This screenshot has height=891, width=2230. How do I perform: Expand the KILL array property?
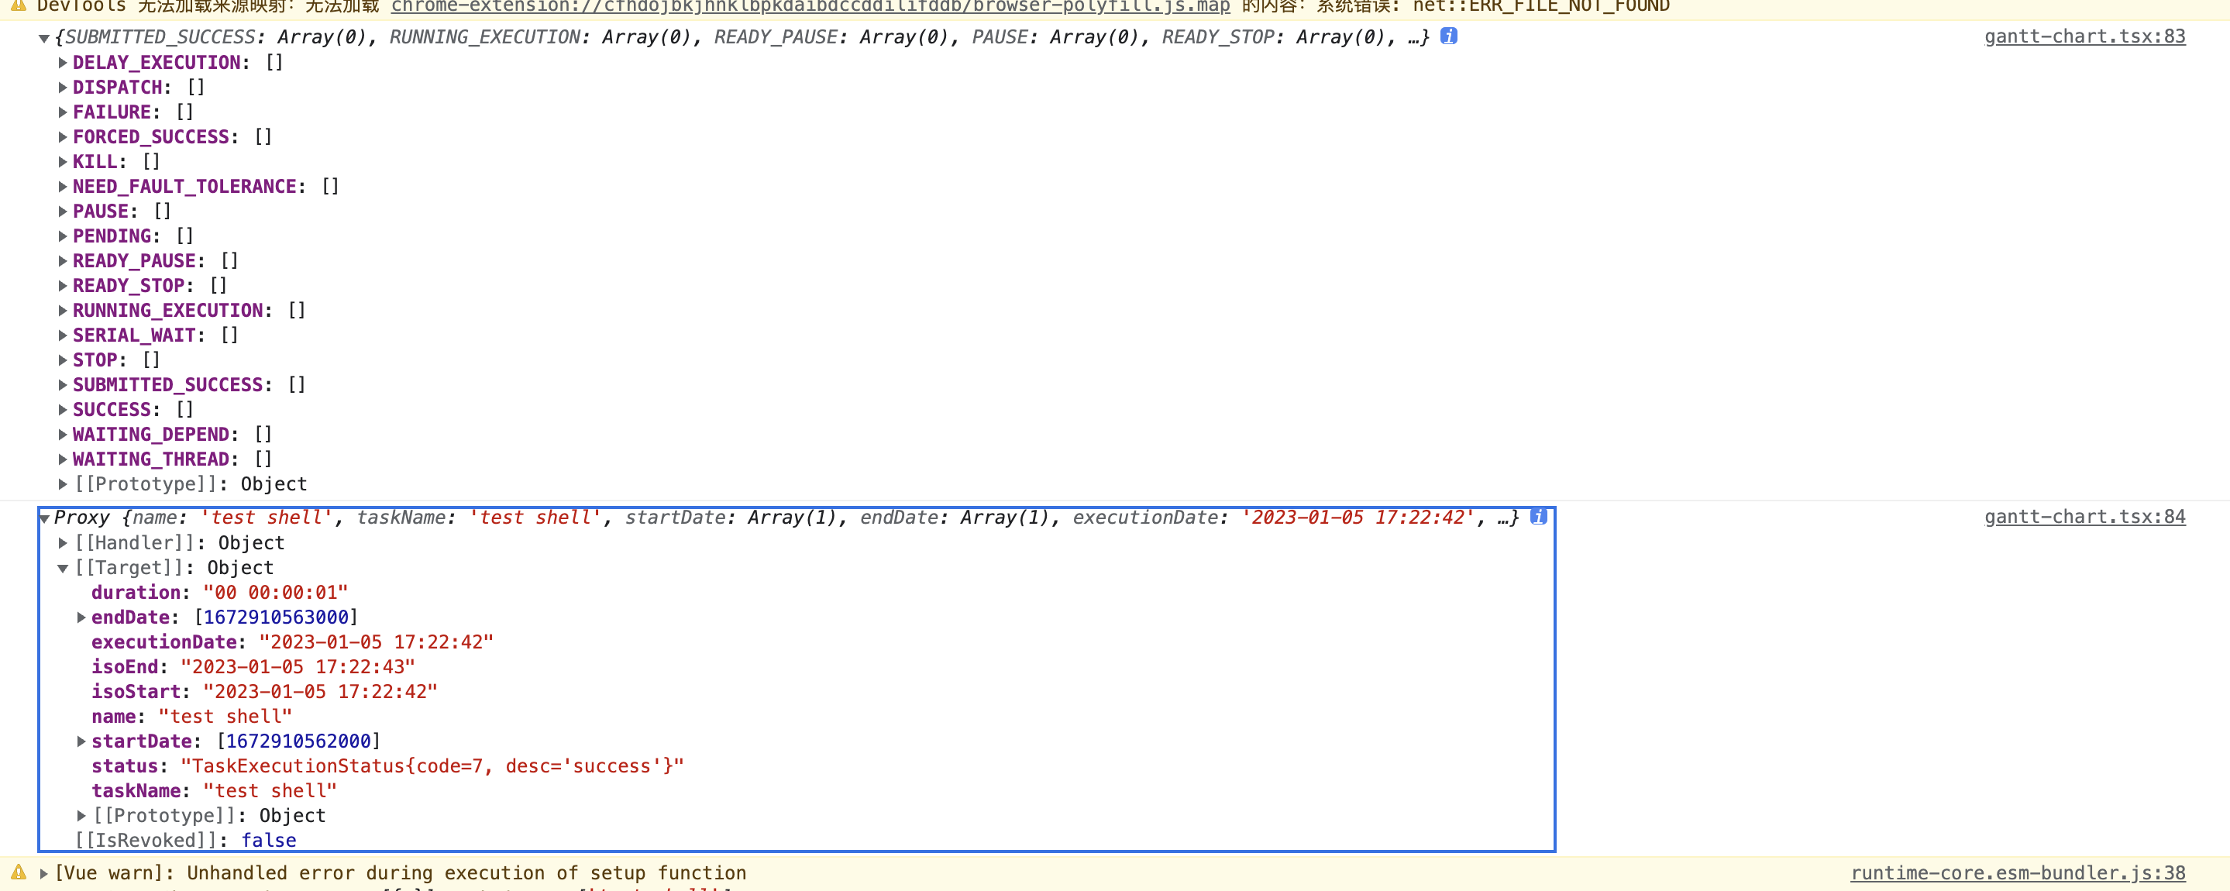coord(62,161)
